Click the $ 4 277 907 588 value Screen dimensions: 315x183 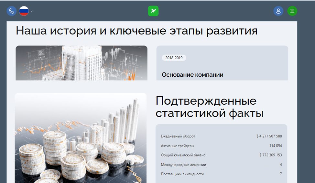coord(269,136)
